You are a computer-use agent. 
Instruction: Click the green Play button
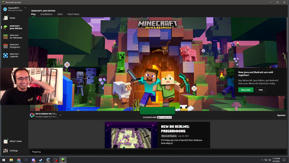click(158, 111)
